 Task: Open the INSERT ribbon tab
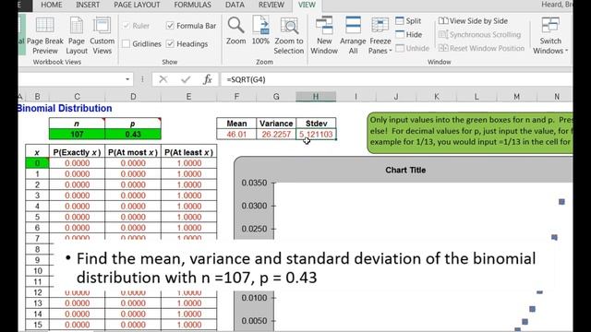88,5
